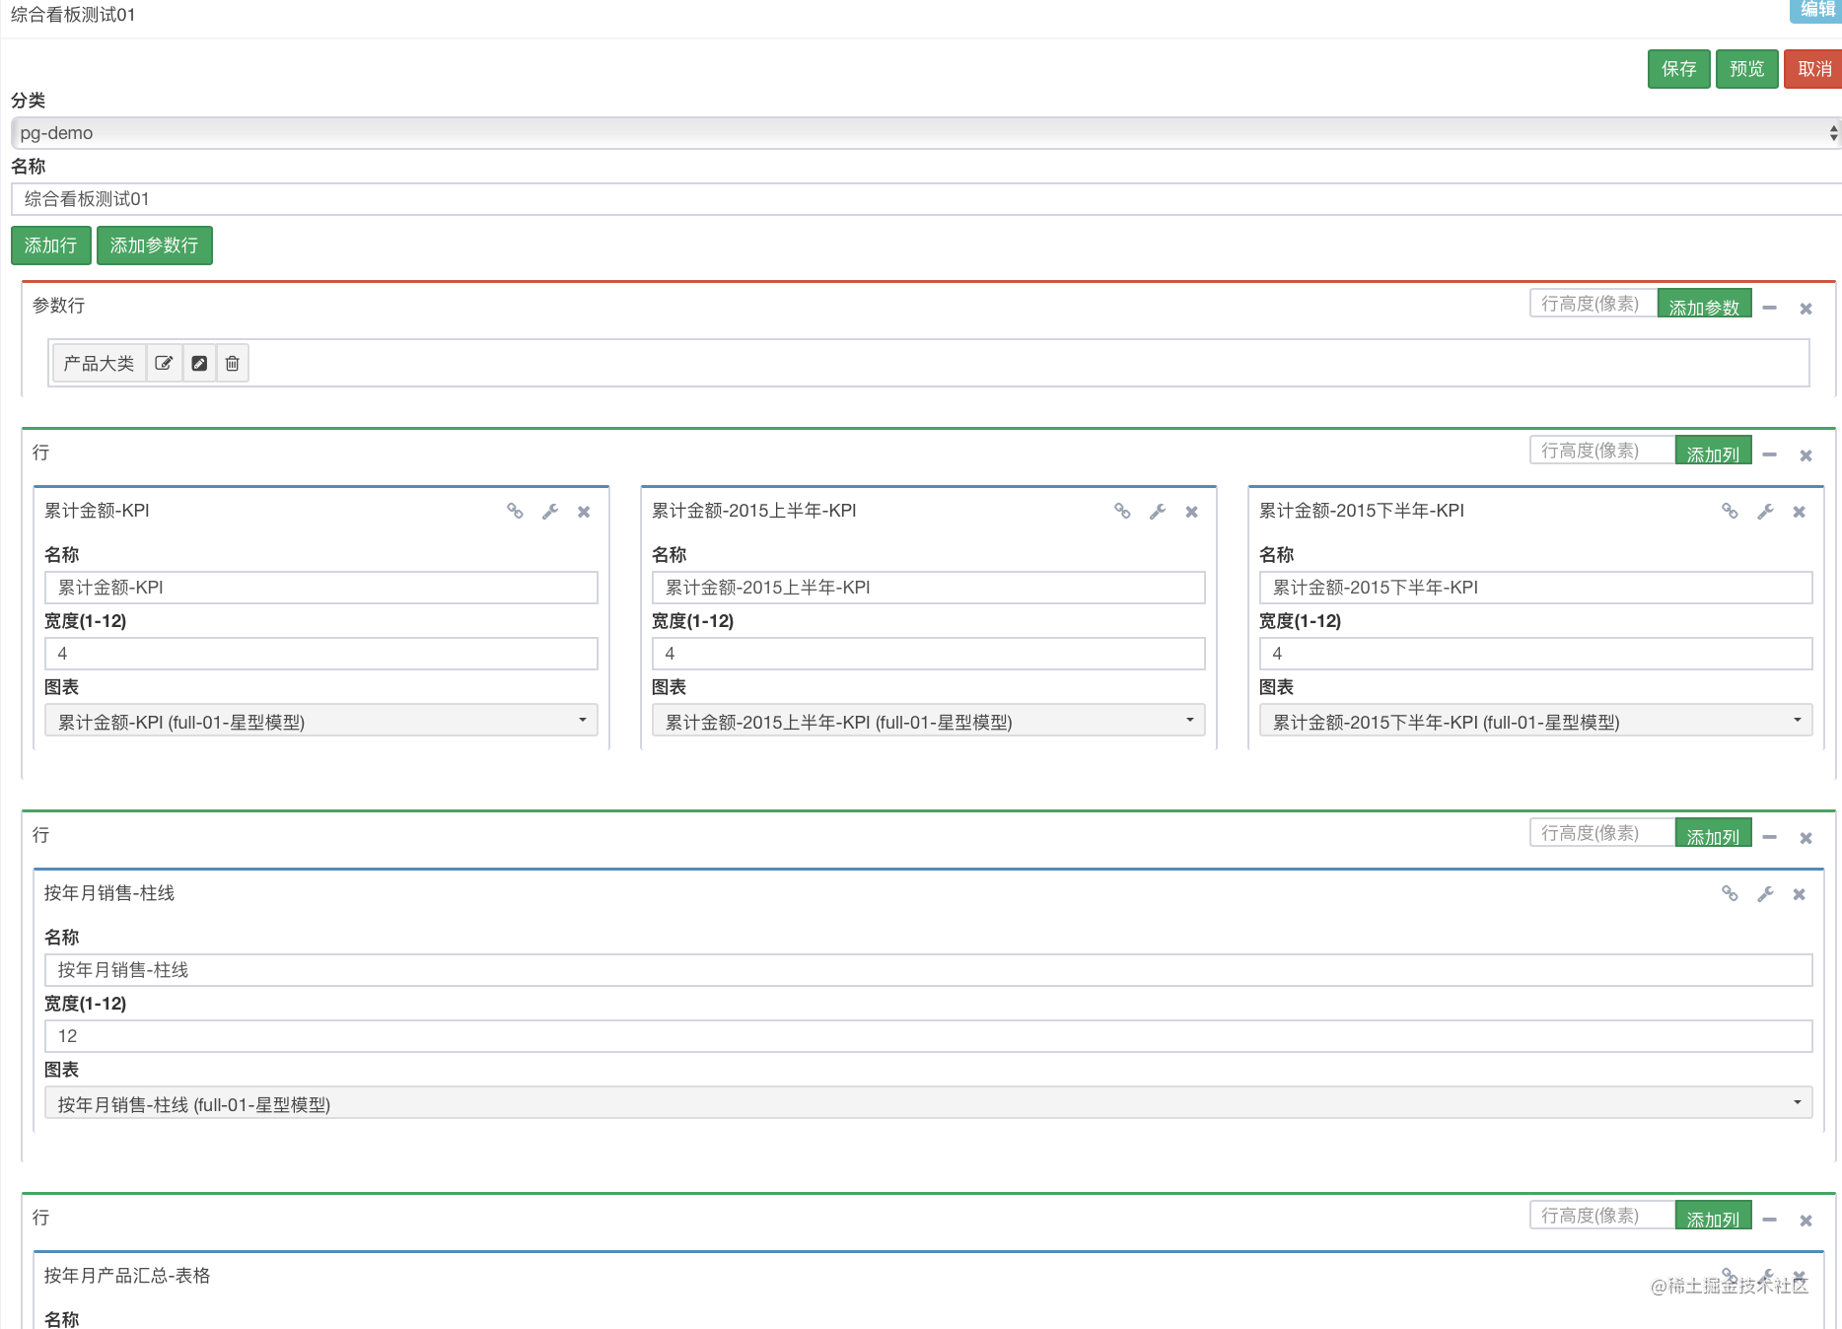Focus 名称 field of 按年月销售-柱线 widget
1842x1329 pixels.
(929, 970)
